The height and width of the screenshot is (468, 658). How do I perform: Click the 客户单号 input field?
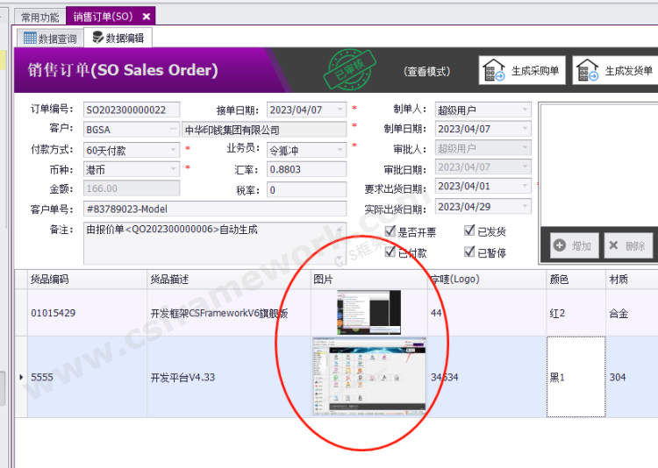(215, 209)
